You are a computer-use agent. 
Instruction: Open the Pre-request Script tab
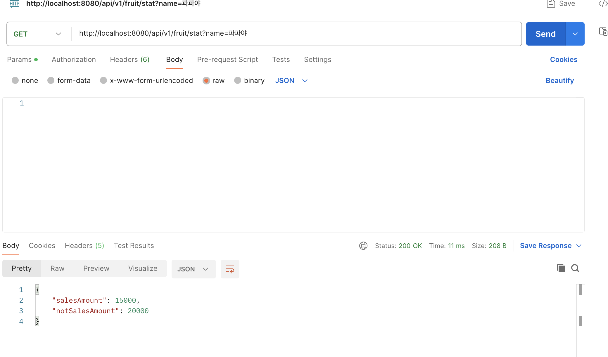(227, 60)
